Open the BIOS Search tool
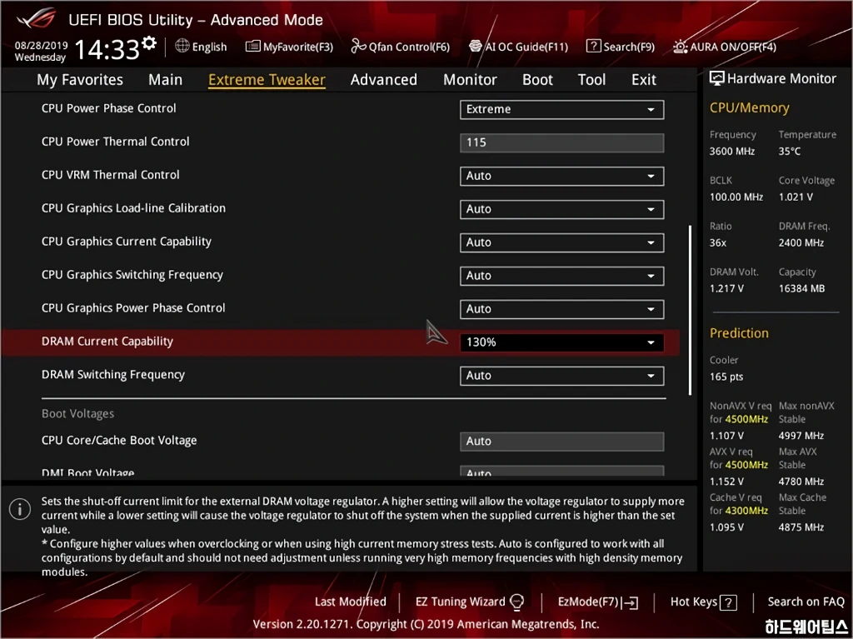 620,47
